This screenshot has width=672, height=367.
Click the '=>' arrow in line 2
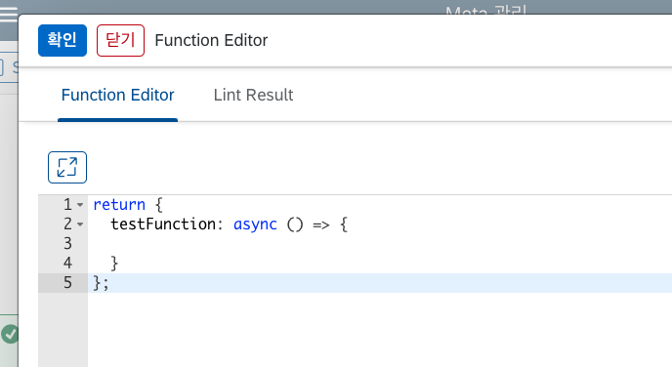click(x=321, y=224)
